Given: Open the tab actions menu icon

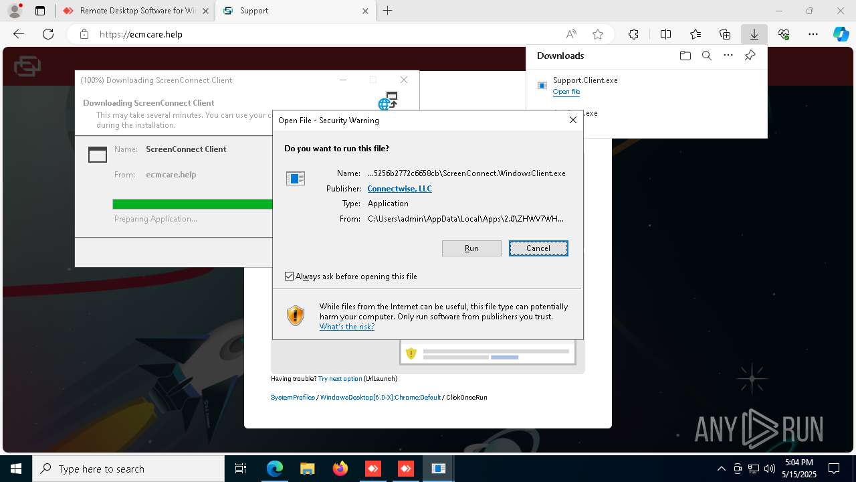Looking at the screenshot, I should (40, 11).
